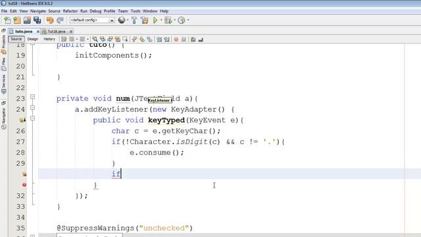Click the Clean and Build Project icon
The width and height of the screenshot is (421, 237).
coord(145,20)
